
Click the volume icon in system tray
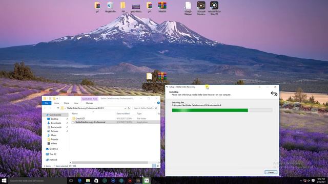click(x=309, y=180)
